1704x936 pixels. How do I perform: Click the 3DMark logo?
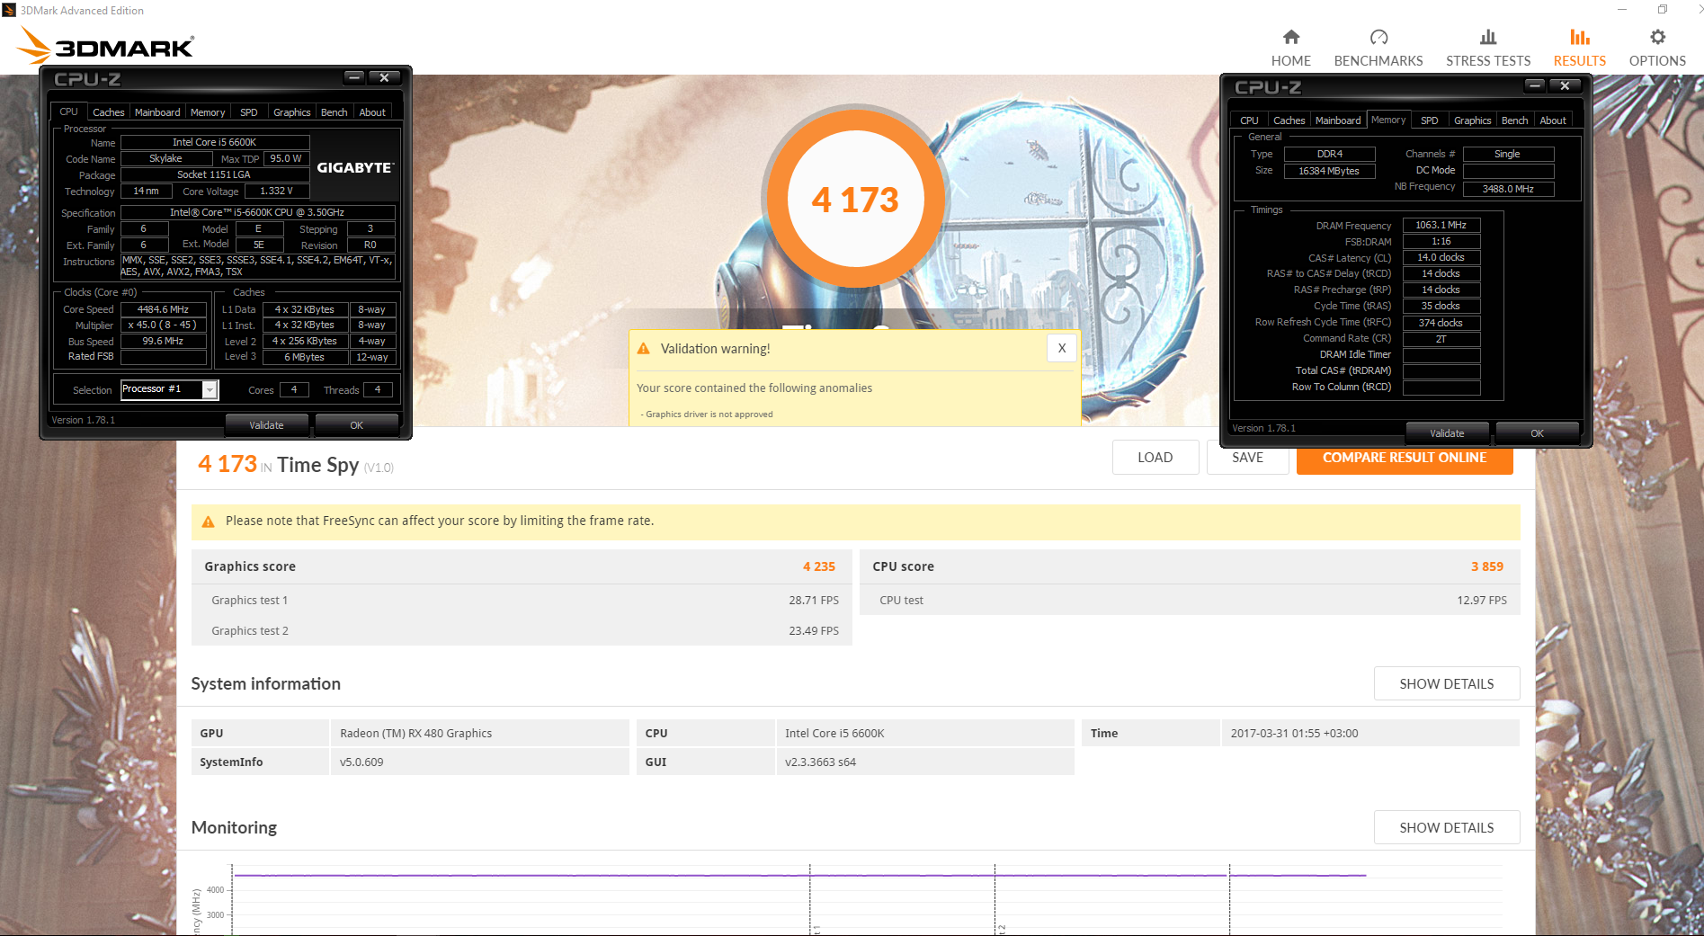(106, 46)
